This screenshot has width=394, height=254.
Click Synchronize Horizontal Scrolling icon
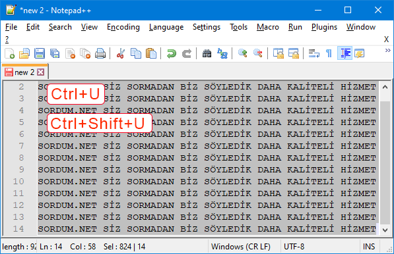[x=294, y=53]
